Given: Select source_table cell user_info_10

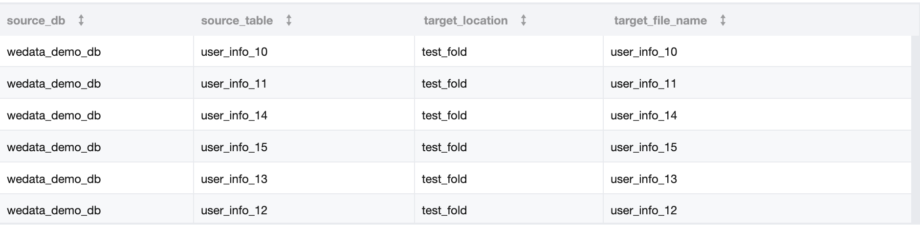Looking at the screenshot, I should pos(234,52).
